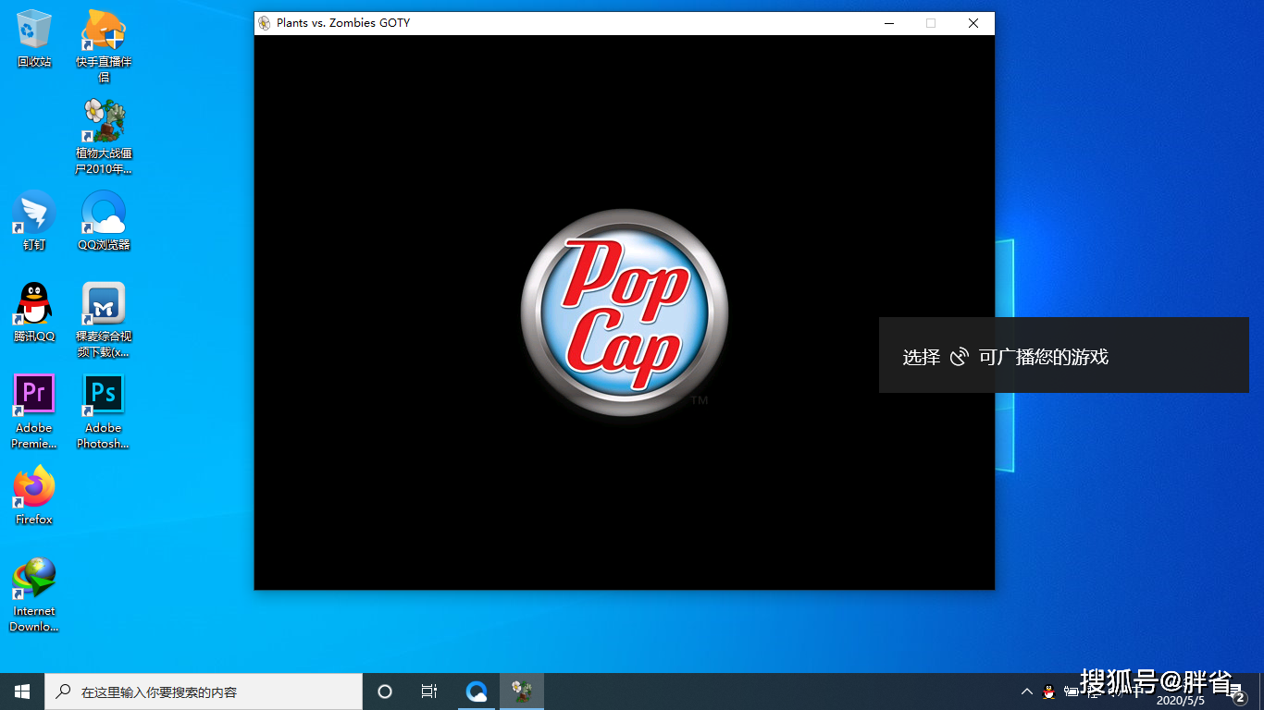
Task: Click the PopCap logo in game window
Action: [625, 312]
